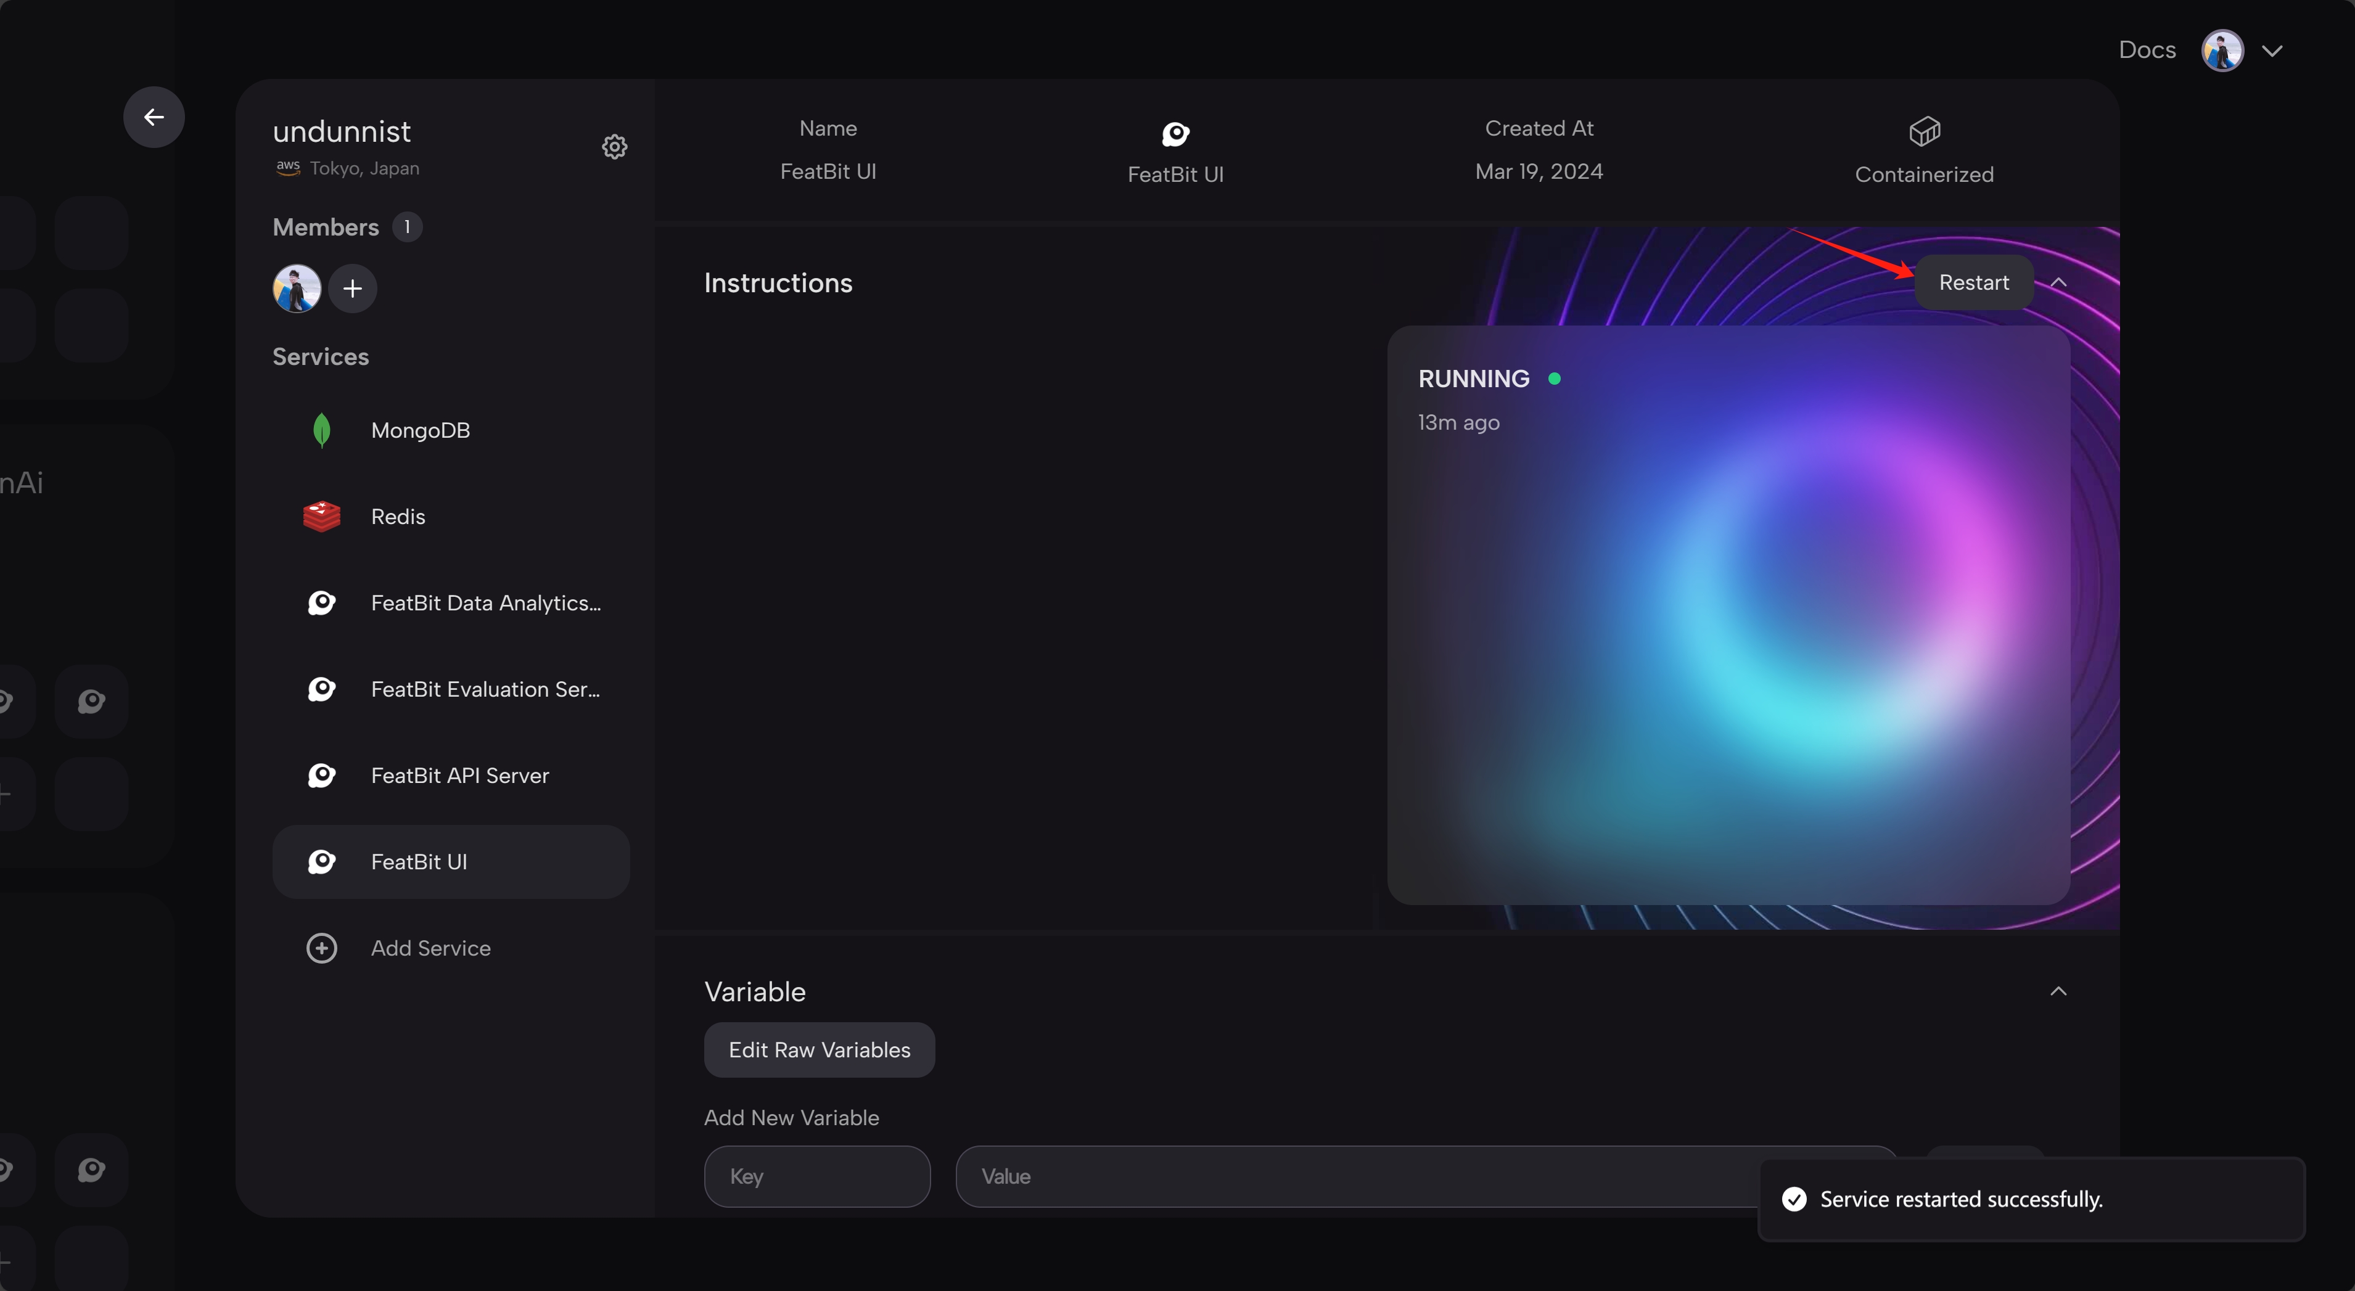Viewport: 2355px width, 1291px height.
Task: Click the 'Tokyo, Japan' region text
Action: point(364,168)
